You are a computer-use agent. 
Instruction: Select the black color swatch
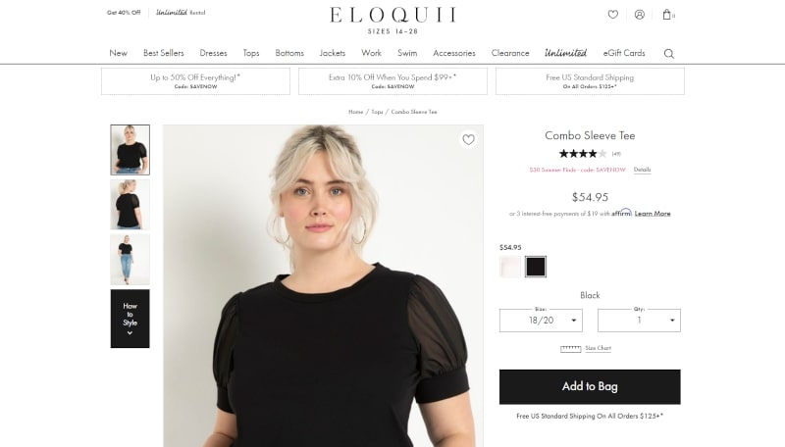pos(536,267)
